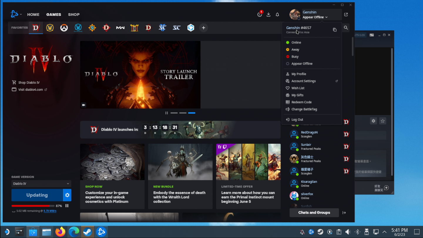Click the Updating button
Image resolution: width=423 pixels, height=238 pixels.
tap(37, 195)
